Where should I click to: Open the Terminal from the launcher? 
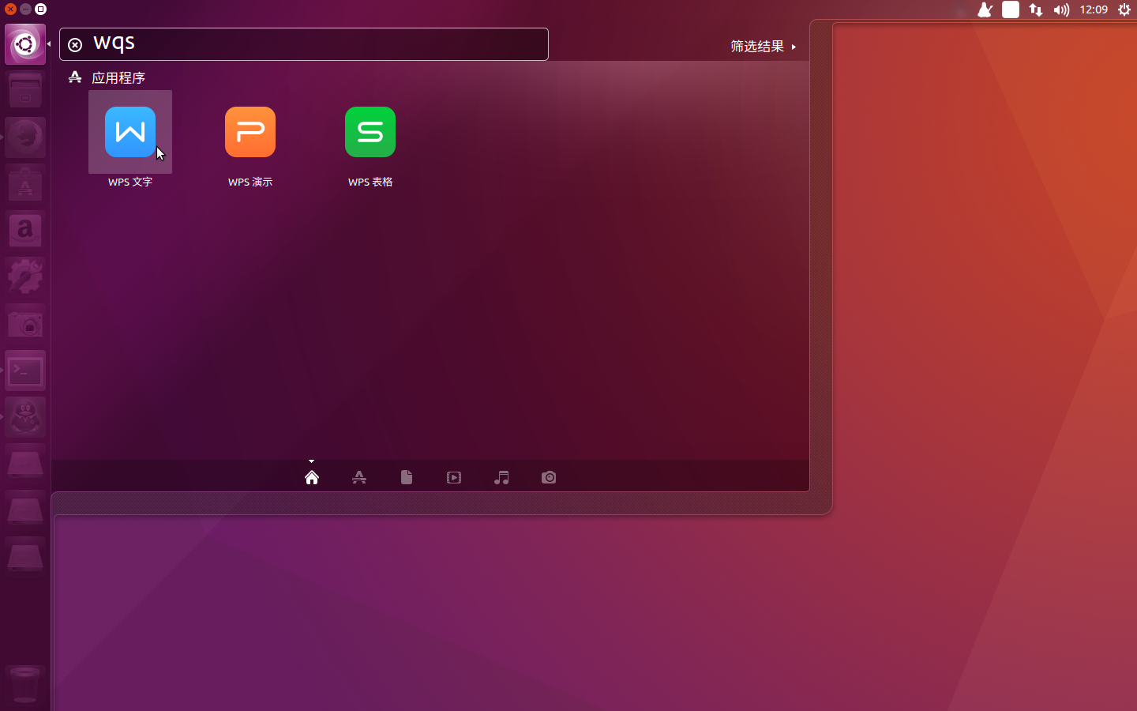(25, 371)
